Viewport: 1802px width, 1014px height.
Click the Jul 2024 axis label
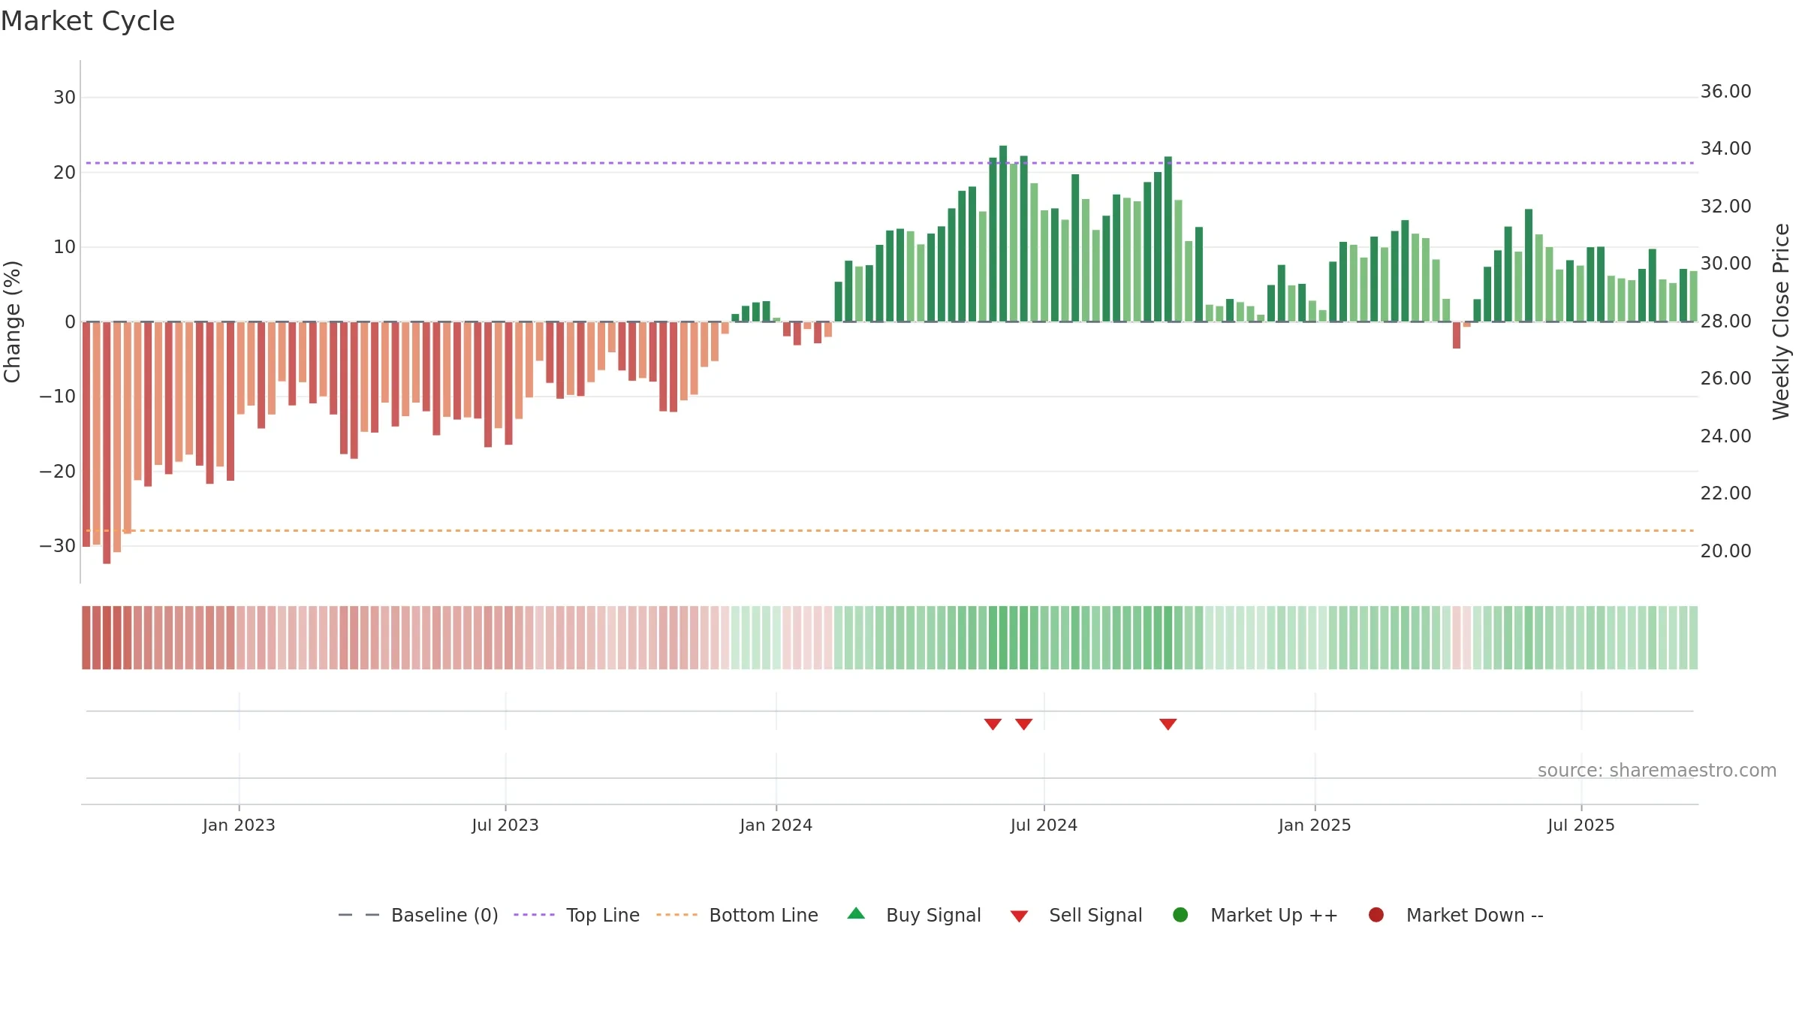click(x=1044, y=825)
